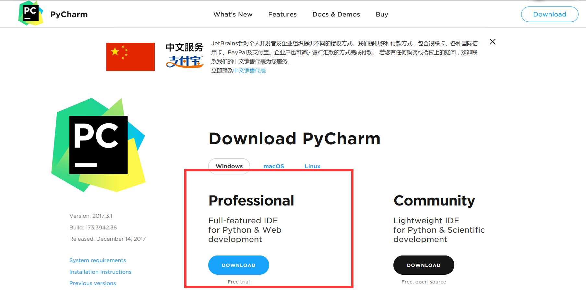Viewport: 586px width, 299px height.
Task: Open System requirements link
Action: click(x=98, y=260)
